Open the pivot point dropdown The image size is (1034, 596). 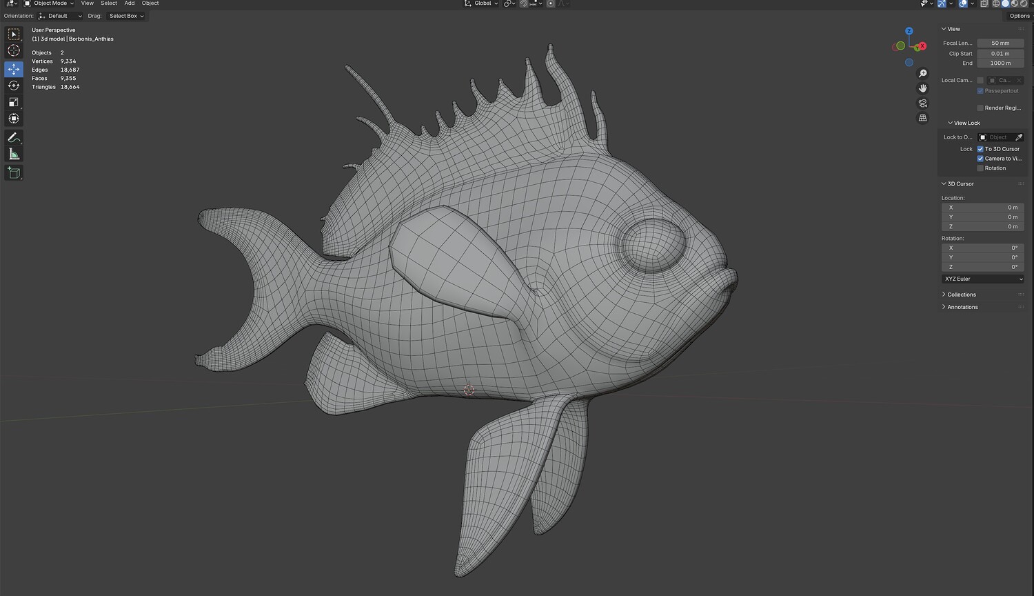tap(509, 3)
